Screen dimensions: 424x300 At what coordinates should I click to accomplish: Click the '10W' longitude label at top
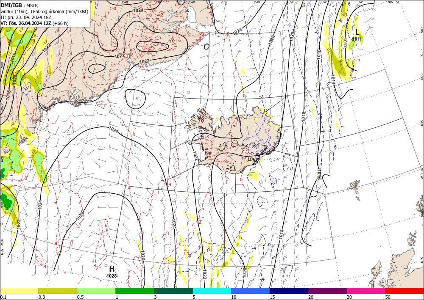point(290,2)
